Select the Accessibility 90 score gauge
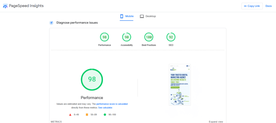The height and width of the screenshot is (123, 276). [127, 37]
